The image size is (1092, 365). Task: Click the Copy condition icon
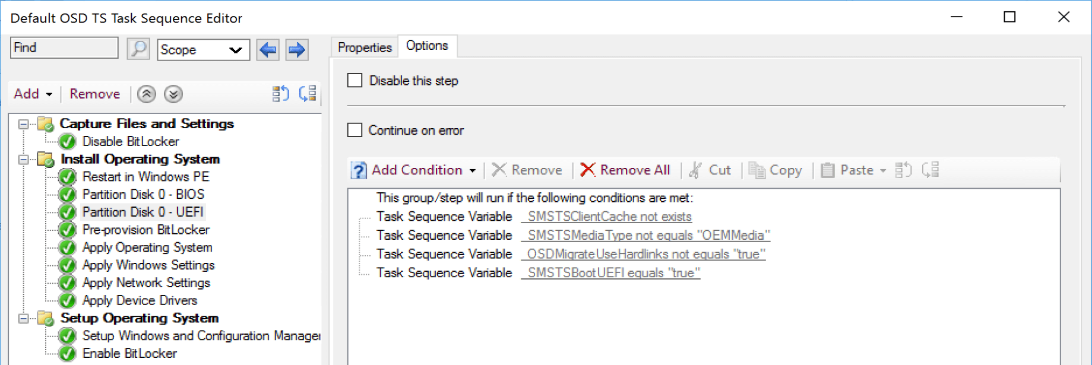(757, 170)
